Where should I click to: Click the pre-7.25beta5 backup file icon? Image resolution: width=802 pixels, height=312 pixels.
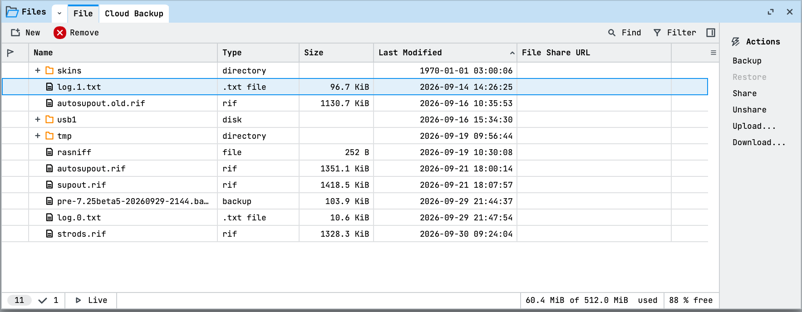[49, 201]
